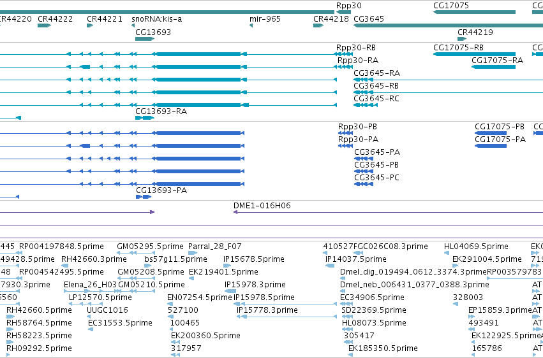Image resolution: width=543 pixels, height=358 pixels.
Task: Click the CG3645-PA protein label
Action: pos(377,152)
